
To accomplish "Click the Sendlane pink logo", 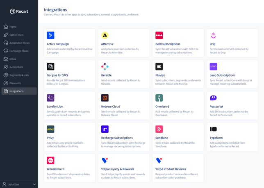I will coord(159,129).
